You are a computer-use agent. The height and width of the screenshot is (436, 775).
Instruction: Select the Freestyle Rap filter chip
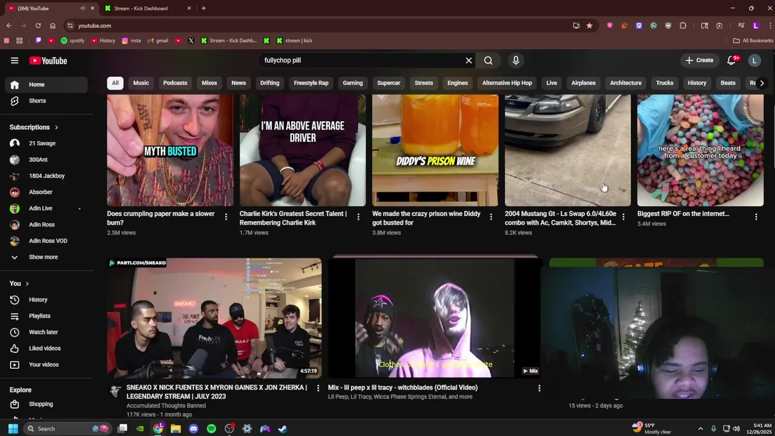311,83
